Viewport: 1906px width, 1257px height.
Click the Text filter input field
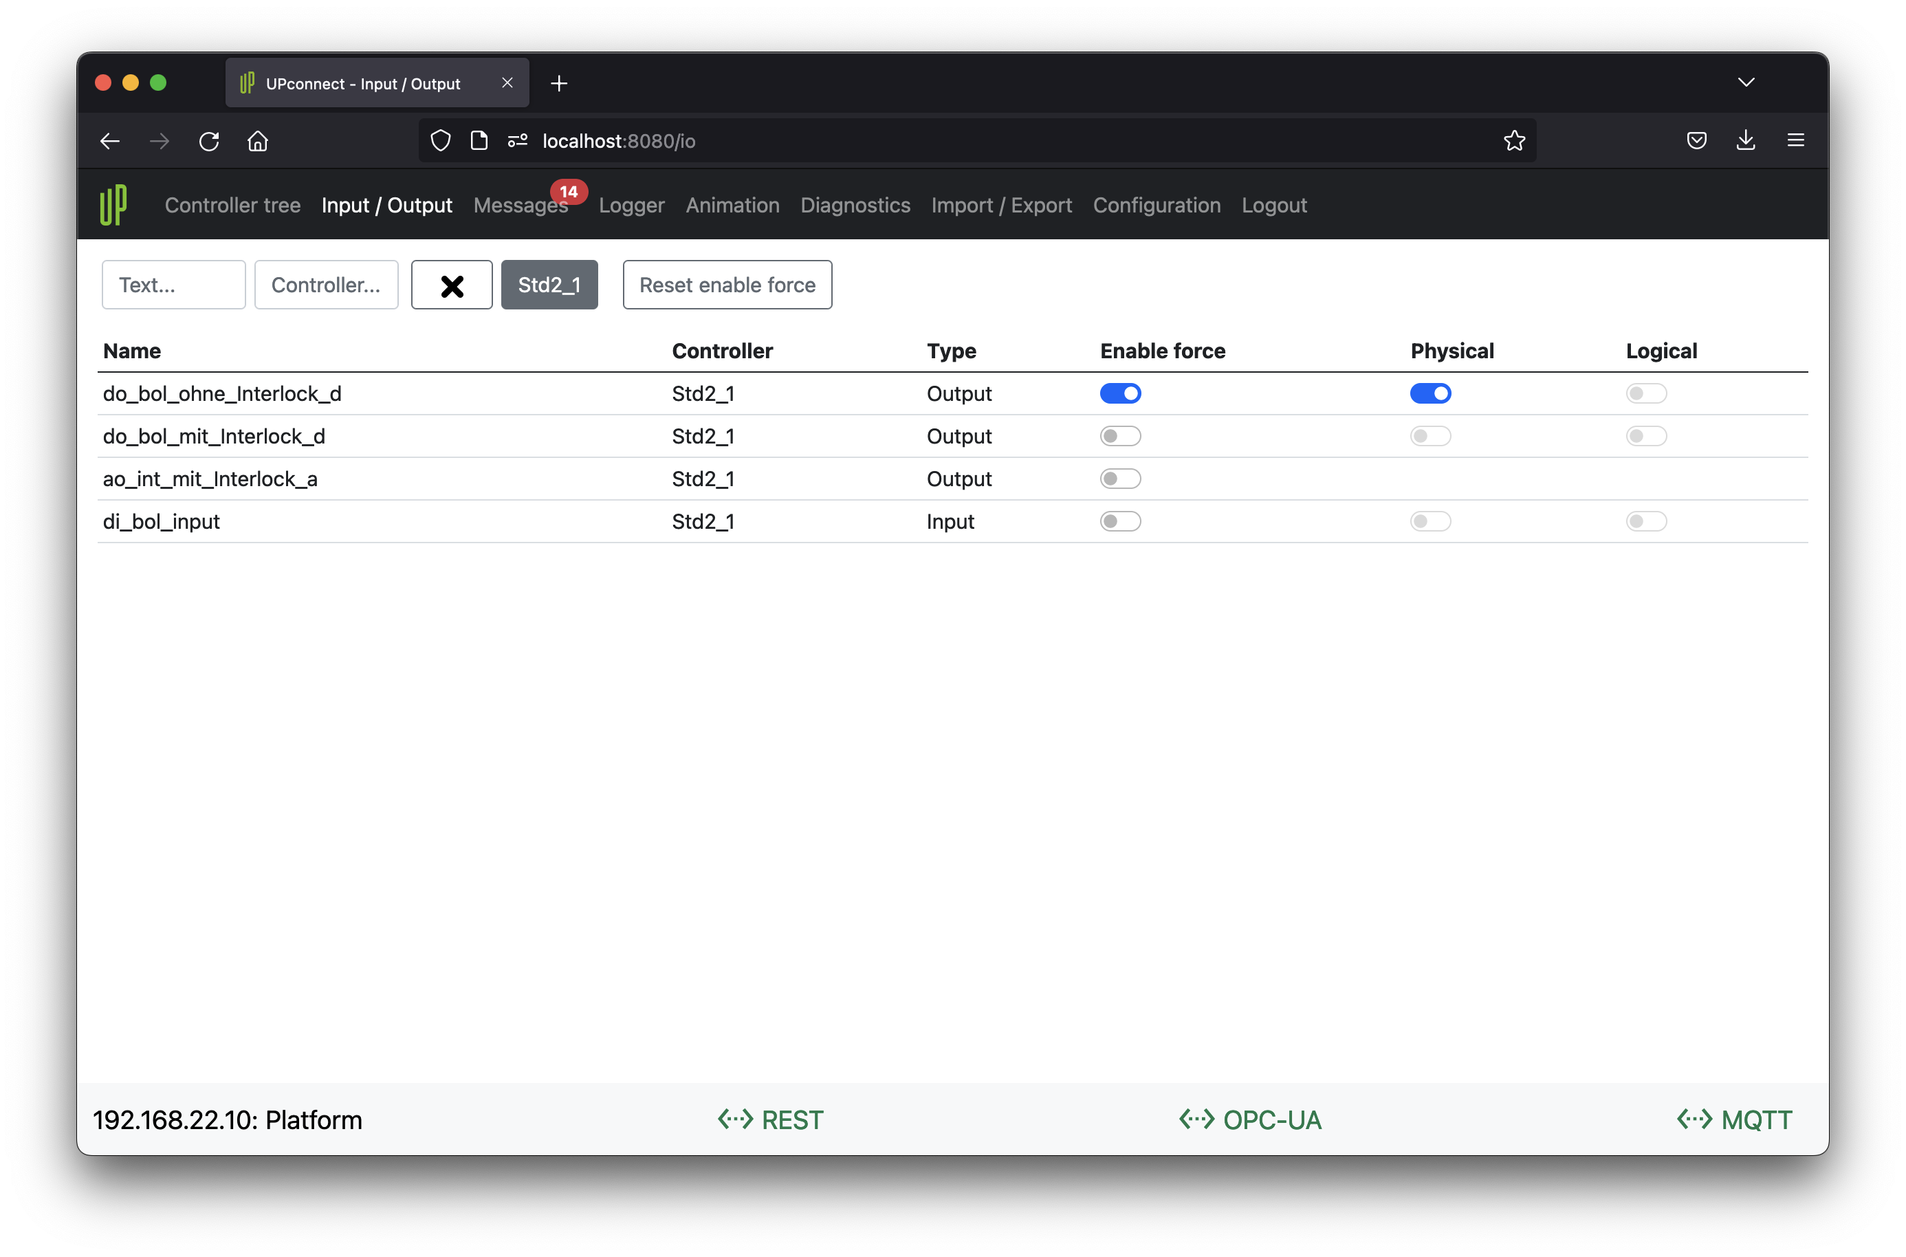click(x=173, y=285)
